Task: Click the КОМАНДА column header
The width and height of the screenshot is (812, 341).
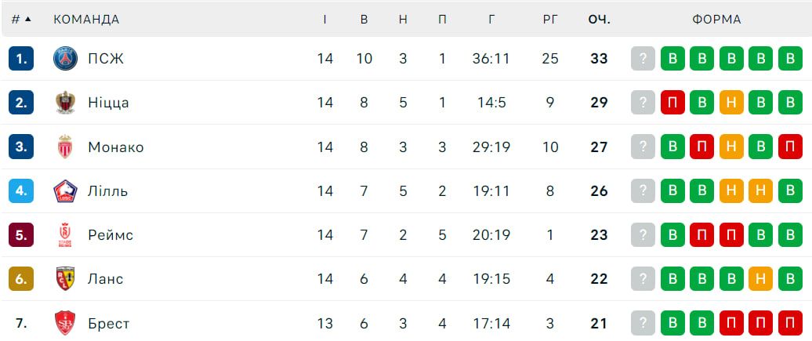Action: [86, 19]
